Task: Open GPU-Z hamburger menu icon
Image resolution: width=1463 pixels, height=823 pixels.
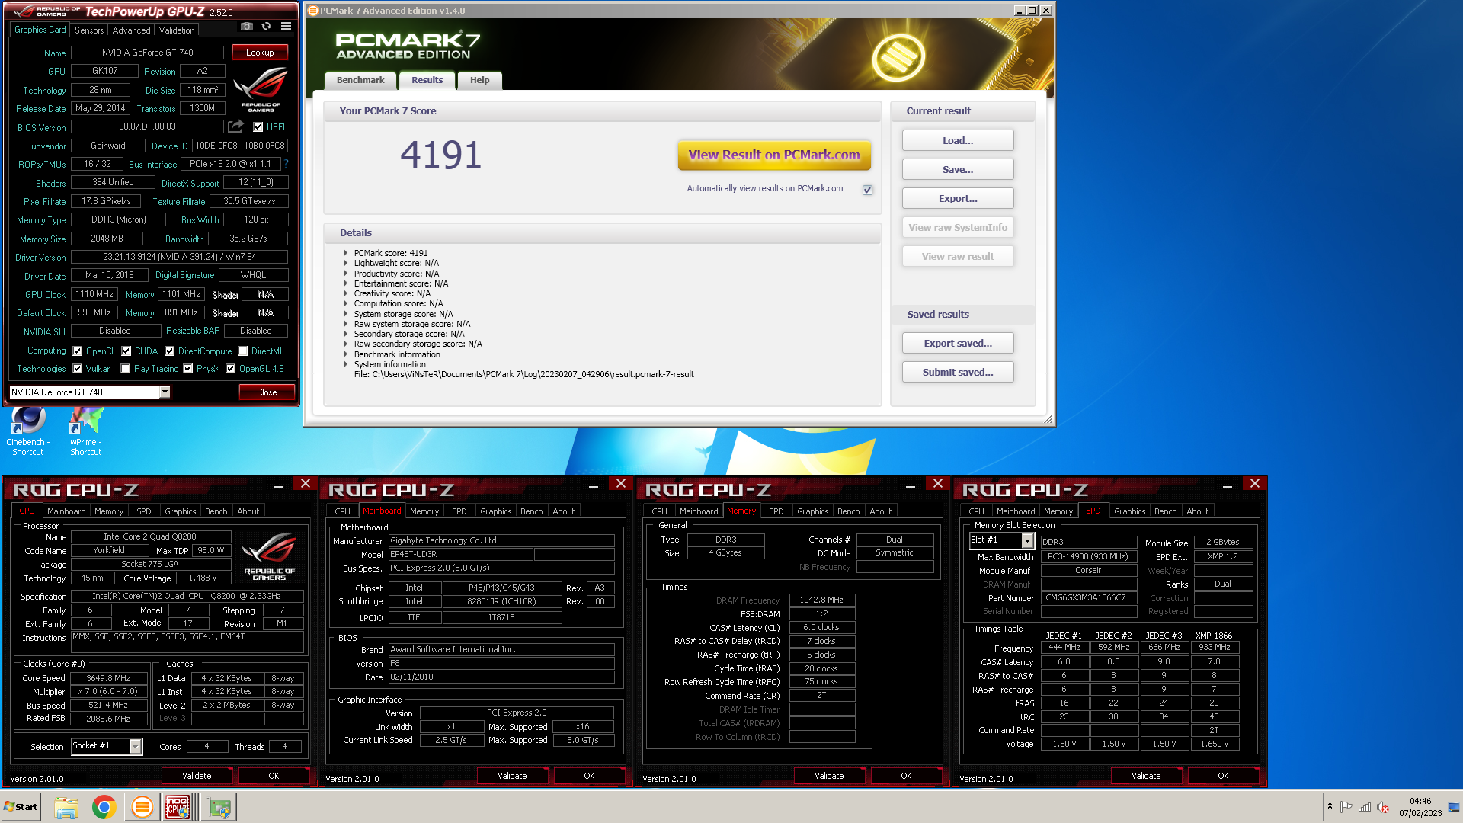Action: coord(287,26)
